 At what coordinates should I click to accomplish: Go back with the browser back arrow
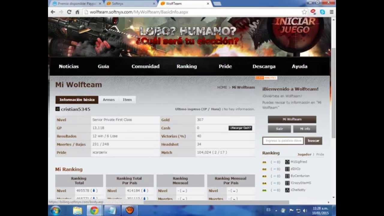point(53,12)
